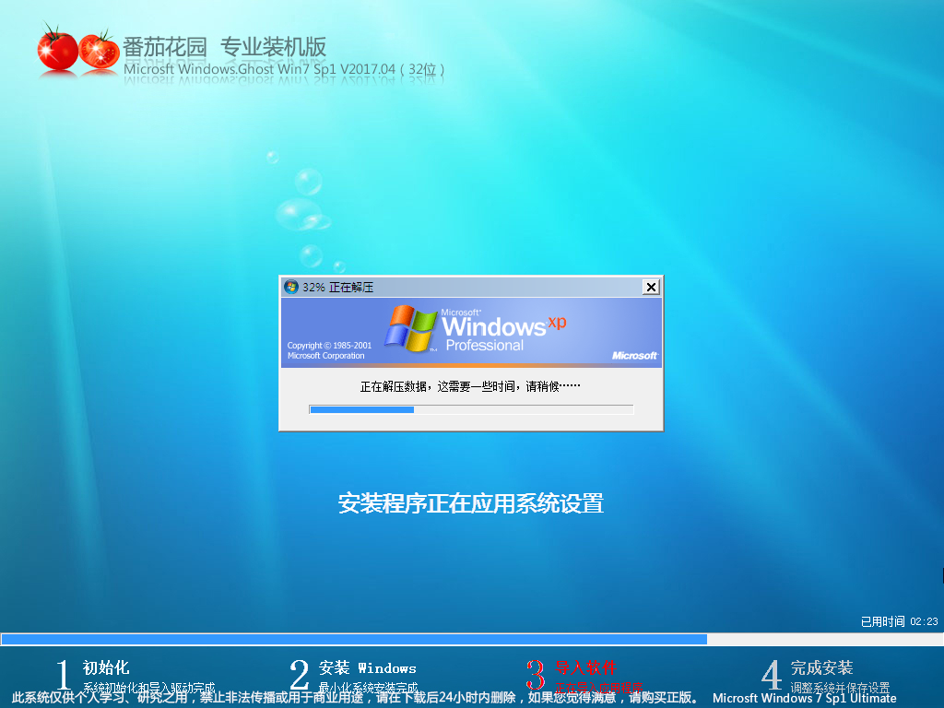This screenshot has height=708, width=944.
Task: Click the '番茄花园 专业装机版' title
Action: click(225, 47)
